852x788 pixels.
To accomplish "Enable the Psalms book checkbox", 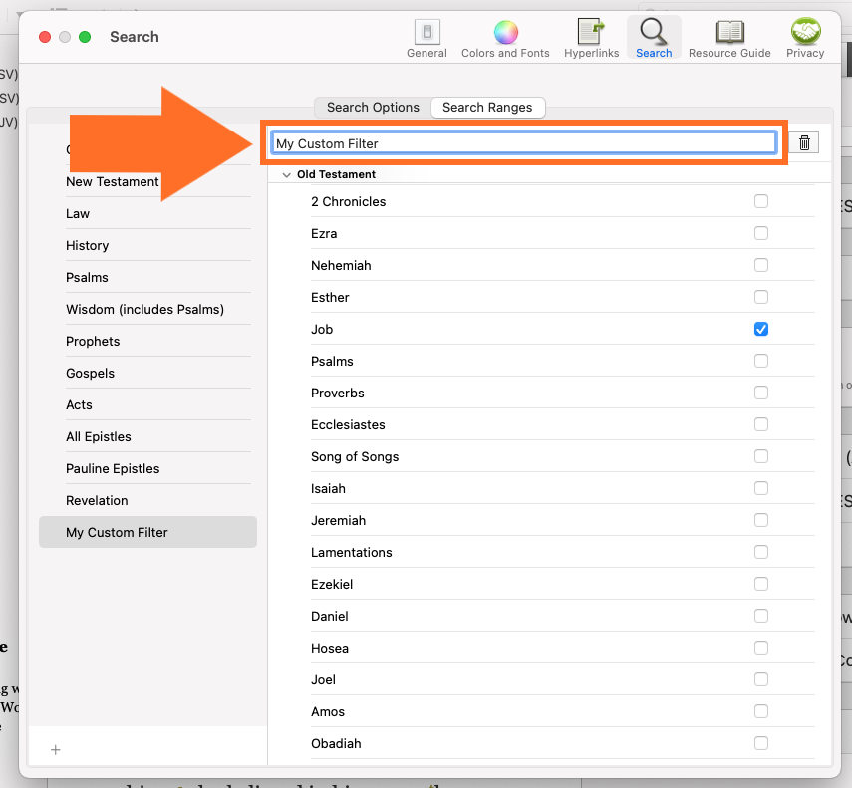I will click(761, 361).
